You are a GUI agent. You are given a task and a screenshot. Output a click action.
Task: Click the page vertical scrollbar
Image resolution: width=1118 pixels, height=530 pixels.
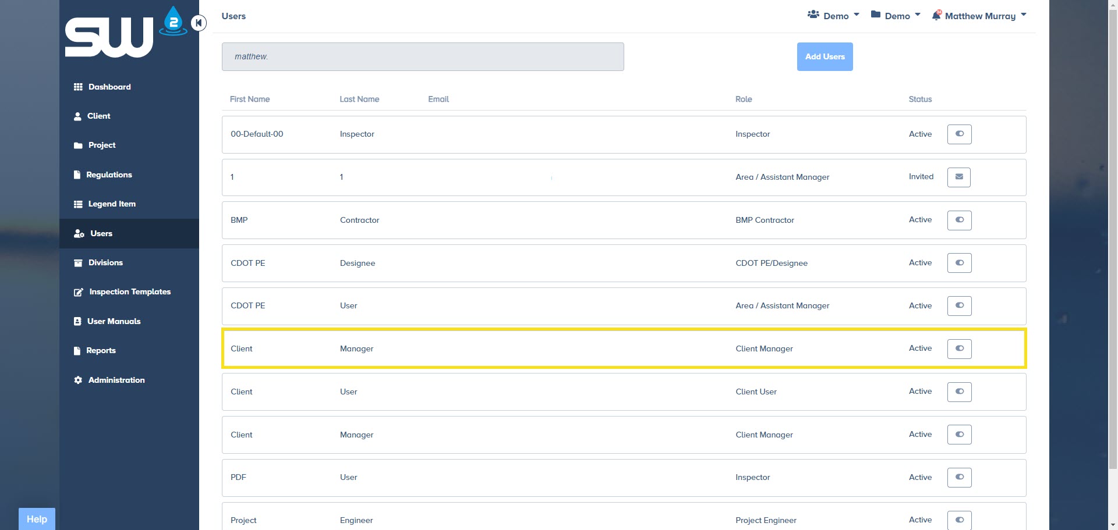click(x=1113, y=233)
